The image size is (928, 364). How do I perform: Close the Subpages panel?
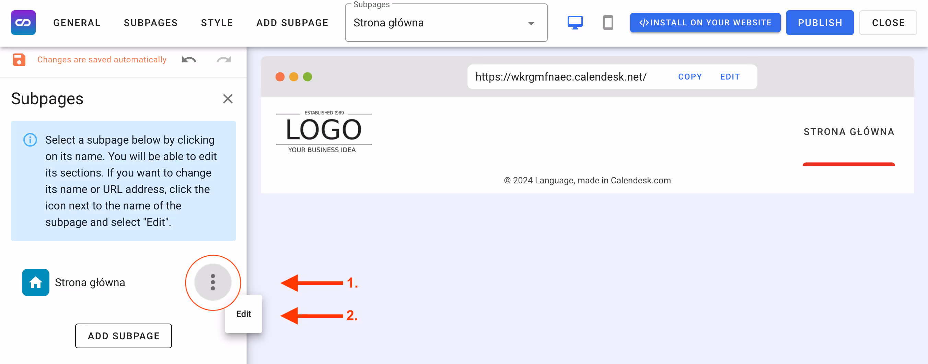(x=228, y=99)
